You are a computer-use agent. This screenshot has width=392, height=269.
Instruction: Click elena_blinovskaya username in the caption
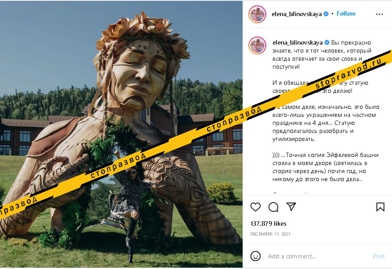[x=297, y=42]
